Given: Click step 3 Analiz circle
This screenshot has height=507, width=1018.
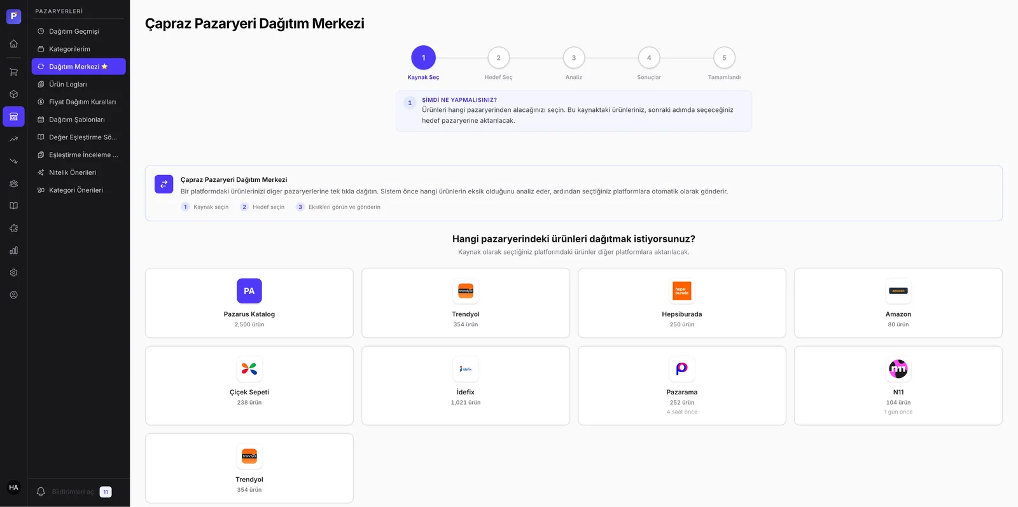Looking at the screenshot, I should click(574, 58).
